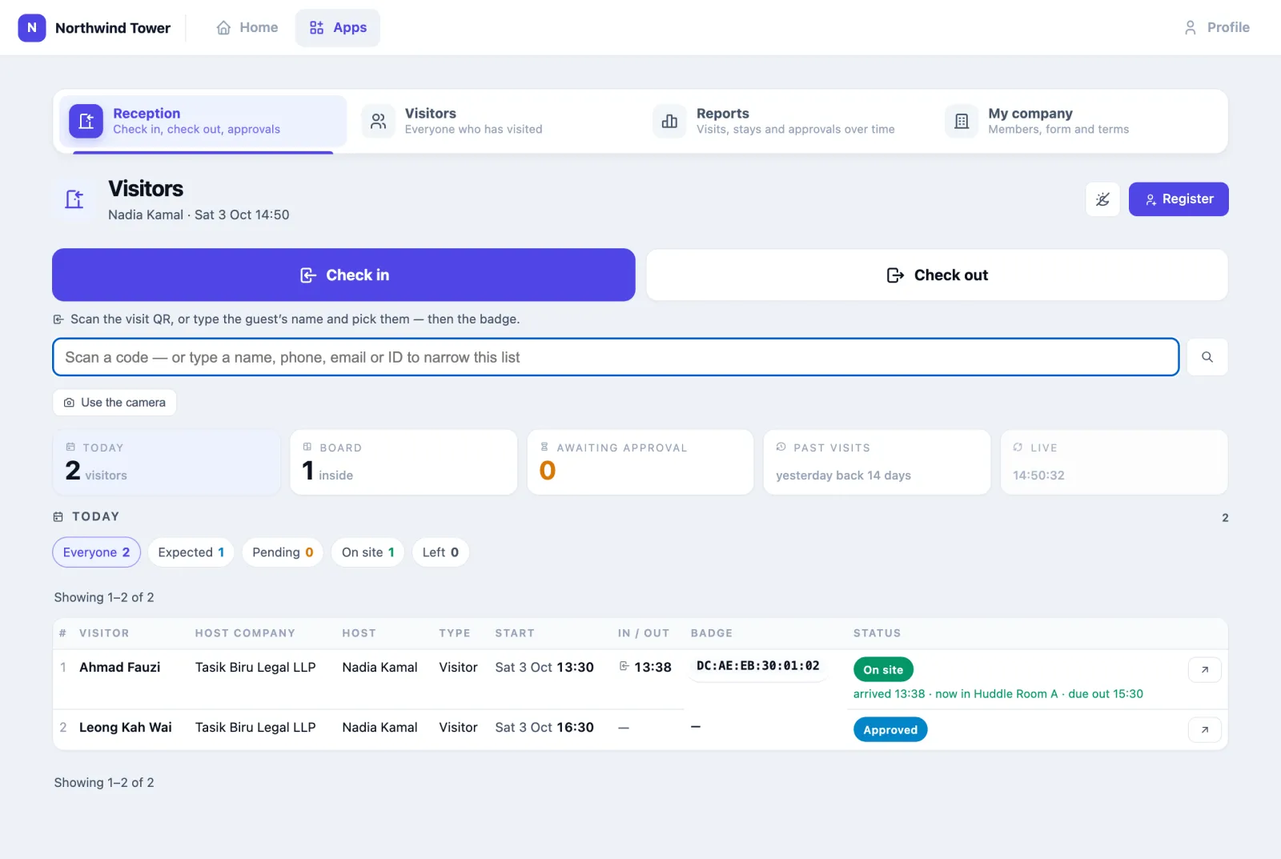The height and width of the screenshot is (859, 1281).
Task: Open the Awaiting Approval card
Action: click(x=640, y=462)
